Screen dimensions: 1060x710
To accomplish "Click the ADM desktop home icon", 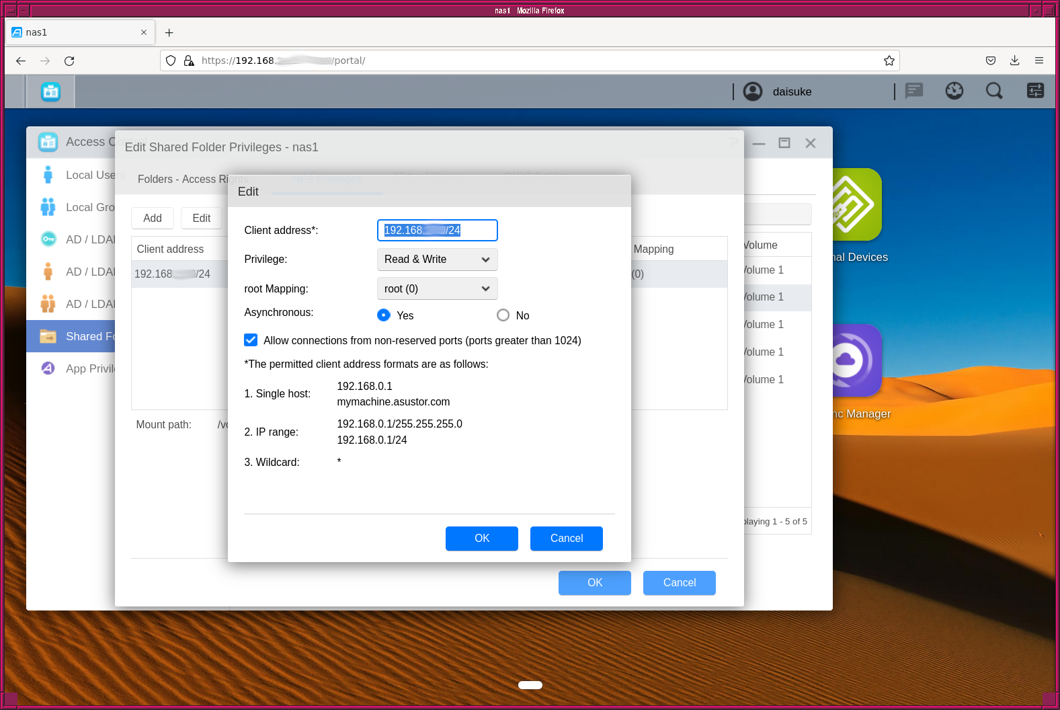I will pos(50,91).
